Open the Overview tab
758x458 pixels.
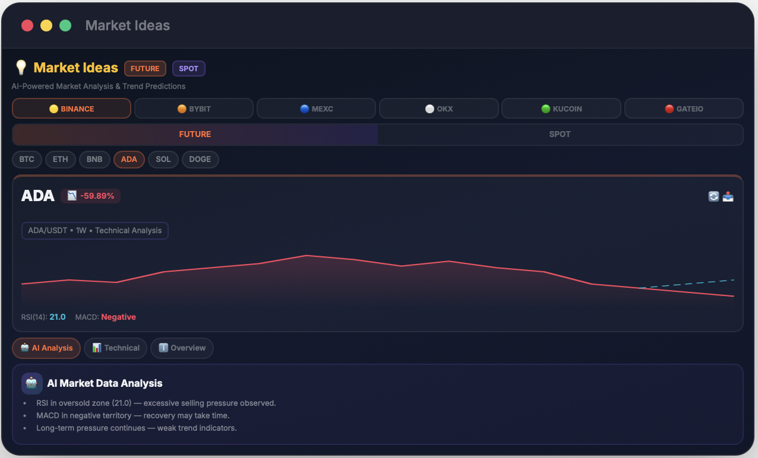182,348
